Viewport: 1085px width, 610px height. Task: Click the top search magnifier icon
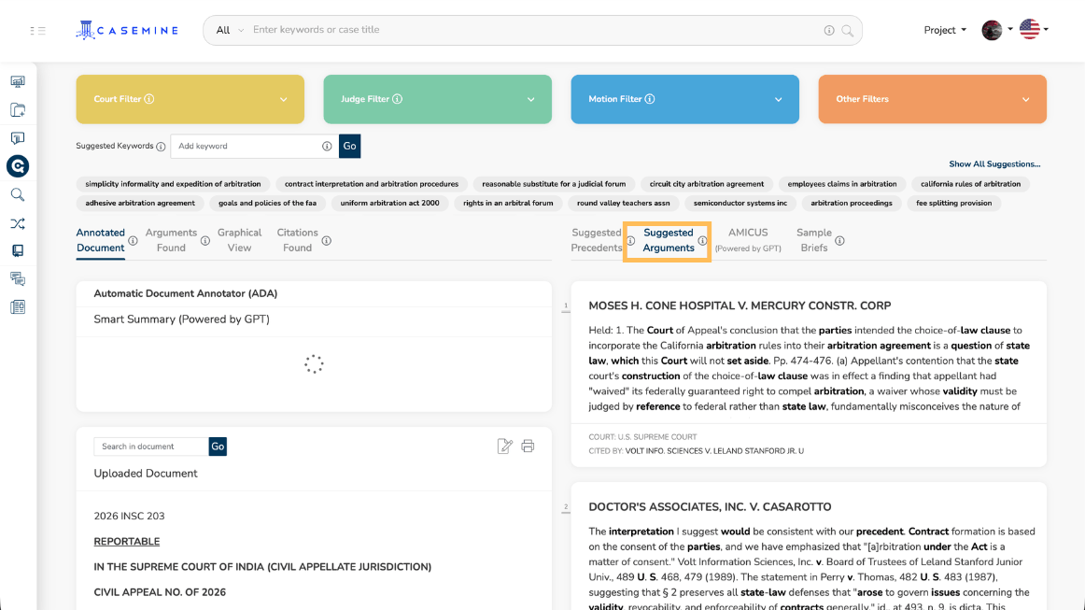coord(848,31)
